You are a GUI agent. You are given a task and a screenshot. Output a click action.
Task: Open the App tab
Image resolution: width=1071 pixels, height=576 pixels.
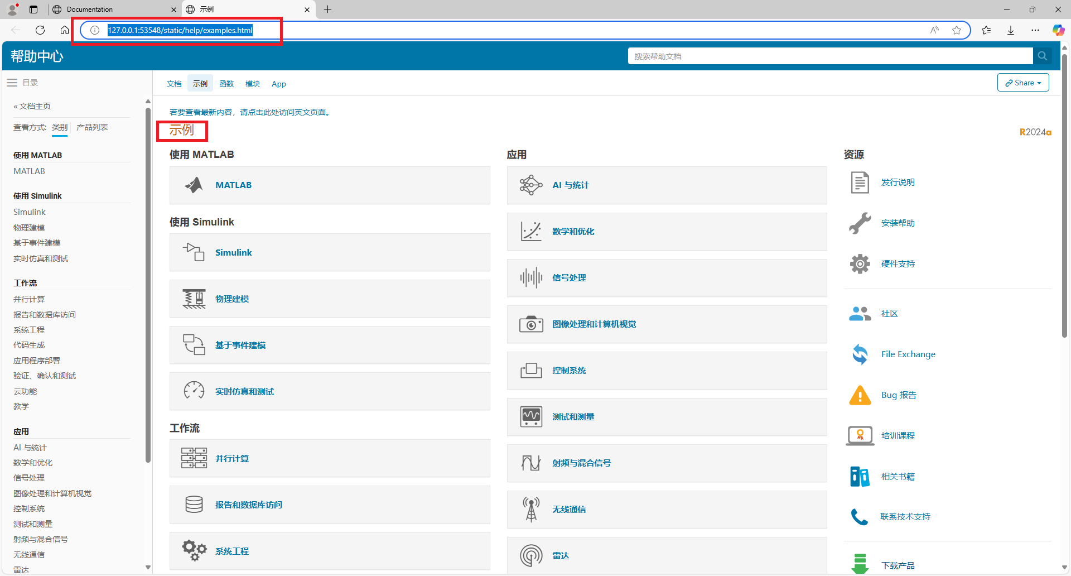(x=279, y=84)
